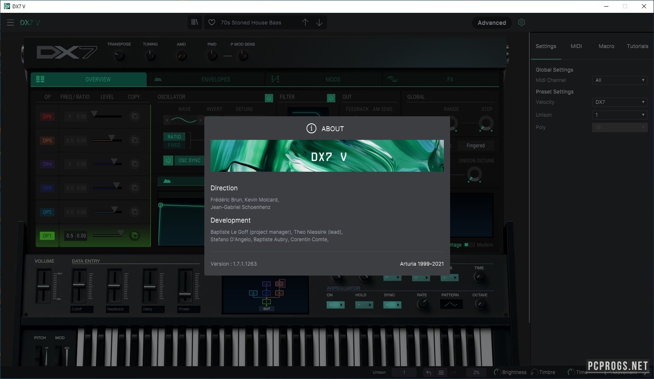Click the Timbre macro knob
The width and height of the screenshot is (654, 379).
click(535, 372)
